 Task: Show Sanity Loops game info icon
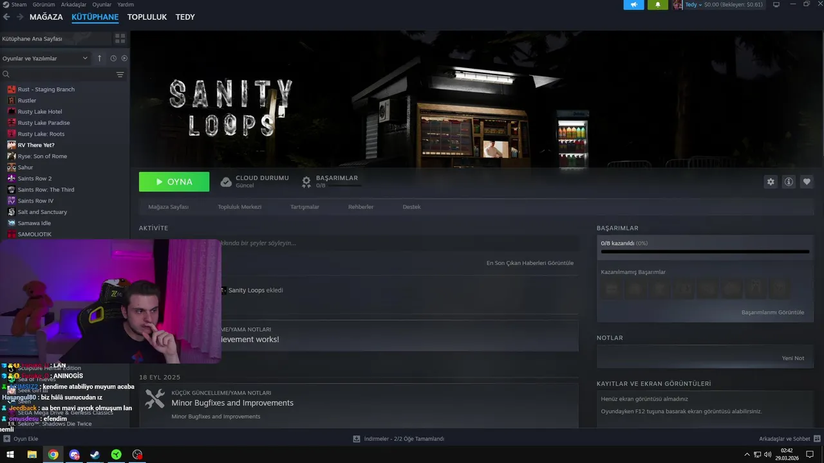789,182
